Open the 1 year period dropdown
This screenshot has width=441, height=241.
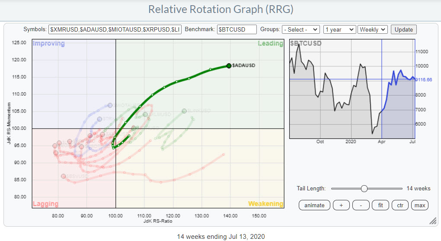point(339,29)
